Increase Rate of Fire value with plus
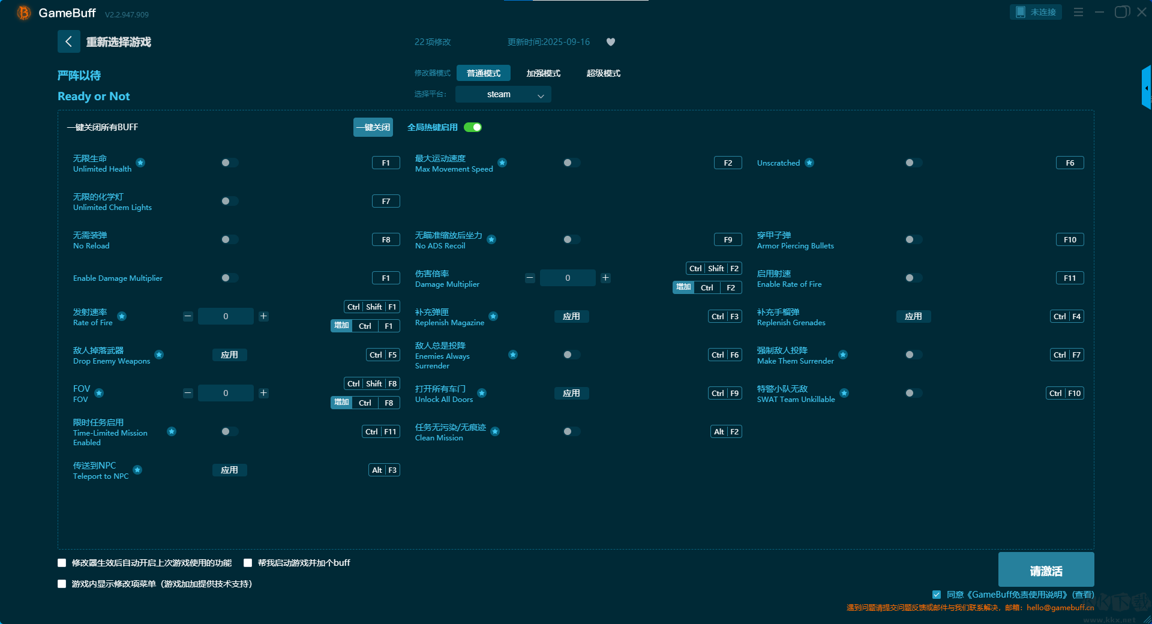Image resolution: width=1152 pixels, height=624 pixels. (x=263, y=316)
